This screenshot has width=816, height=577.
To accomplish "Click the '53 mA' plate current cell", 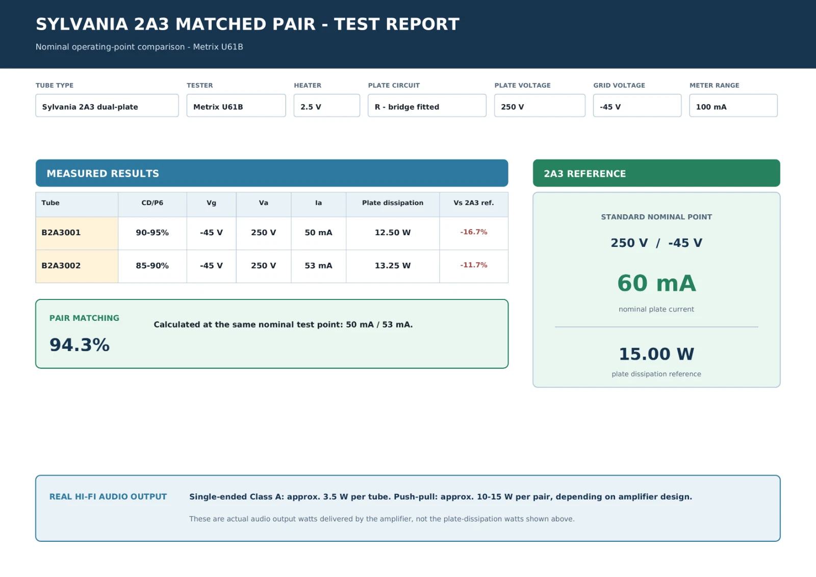I will 319,266.
